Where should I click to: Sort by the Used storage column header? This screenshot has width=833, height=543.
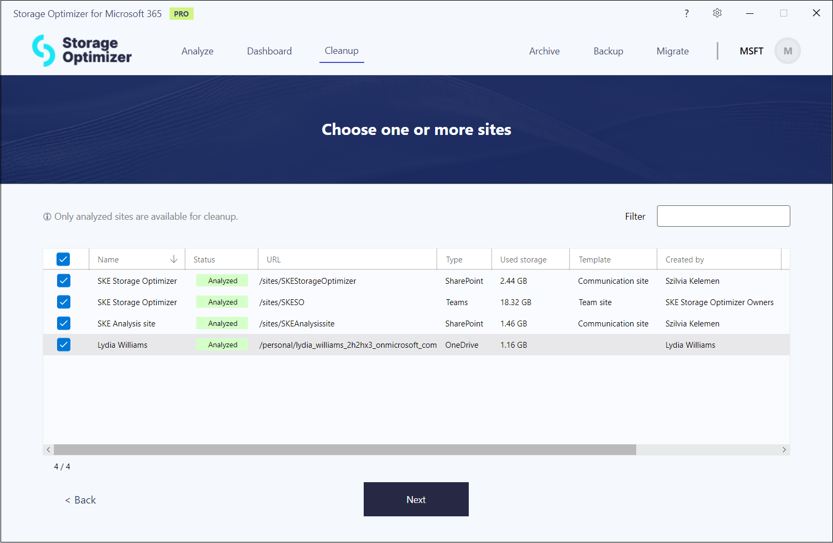pos(523,260)
